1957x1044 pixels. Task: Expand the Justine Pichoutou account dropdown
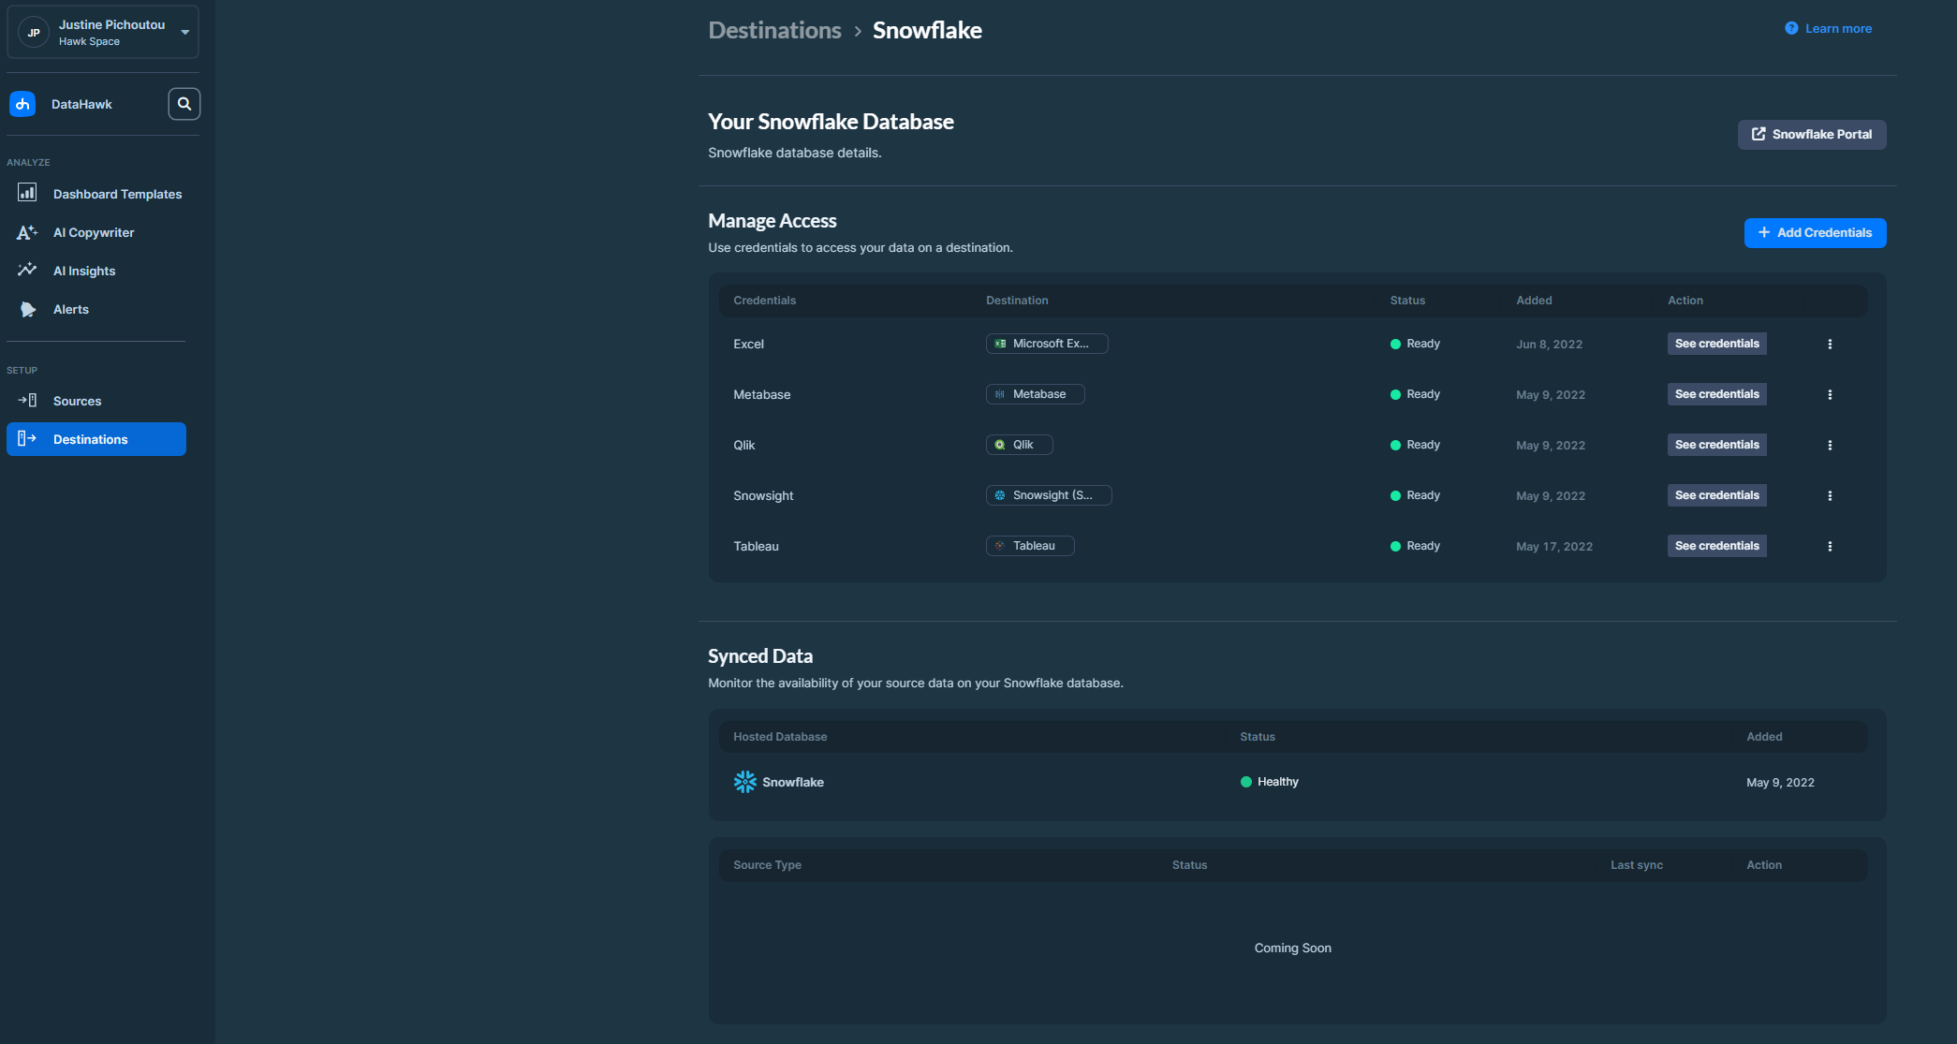tap(184, 32)
